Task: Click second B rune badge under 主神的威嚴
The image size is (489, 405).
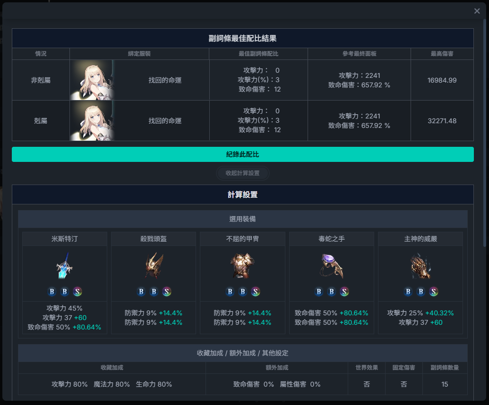Action: 420,292
